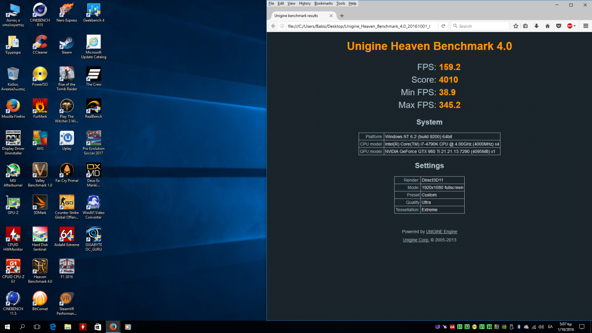Open GPU-Z desktop shortcut
This screenshot has height=333, width=592.
pyautogui.click(x=13, y=205)
